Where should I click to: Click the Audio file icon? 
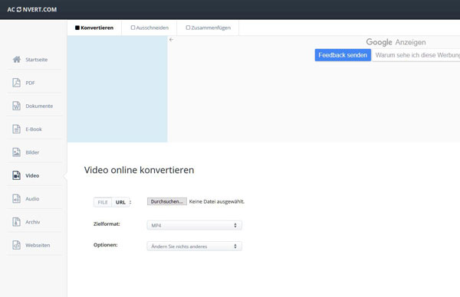[16, 198]
